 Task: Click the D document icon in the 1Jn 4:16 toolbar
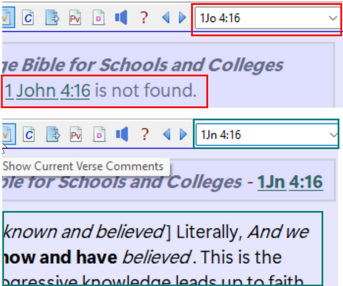coord(99,134)
